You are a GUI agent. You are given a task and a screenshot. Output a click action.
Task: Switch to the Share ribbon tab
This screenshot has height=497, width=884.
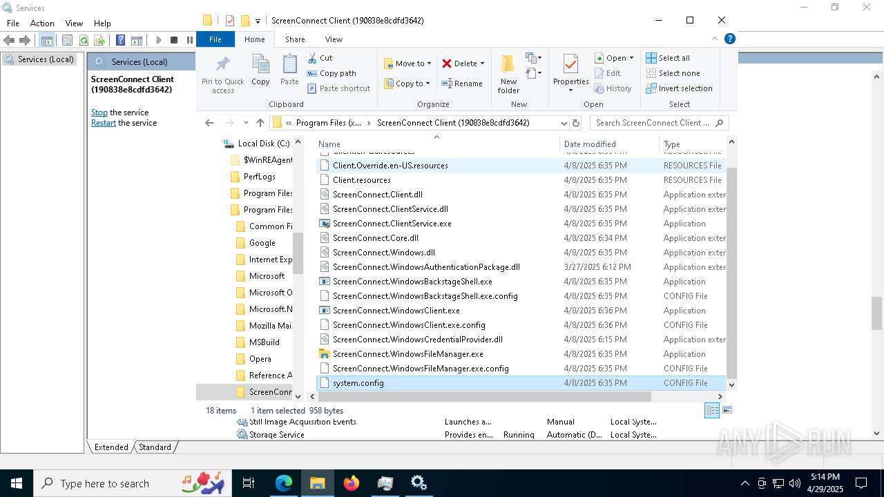pyautogui.click(x=295, y=39)
